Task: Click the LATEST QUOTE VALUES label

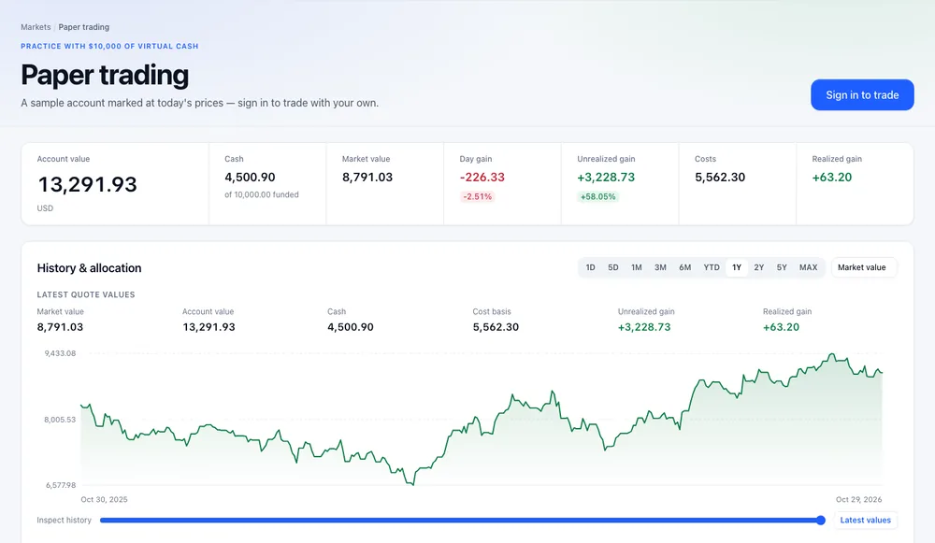Action: pyautogui.click(x=86, y=294)
